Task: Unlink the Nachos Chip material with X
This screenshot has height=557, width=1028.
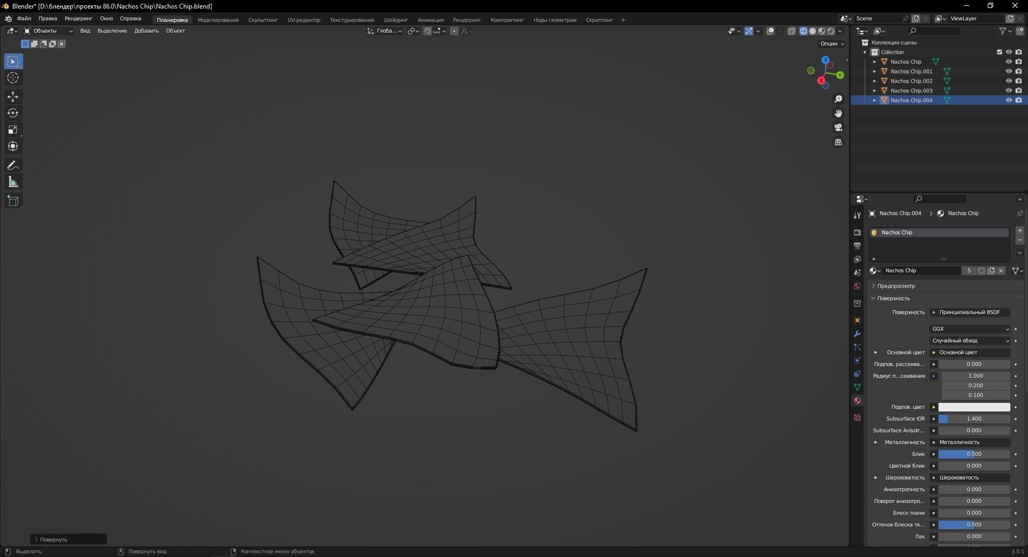Action: [x=1001, y=271]
